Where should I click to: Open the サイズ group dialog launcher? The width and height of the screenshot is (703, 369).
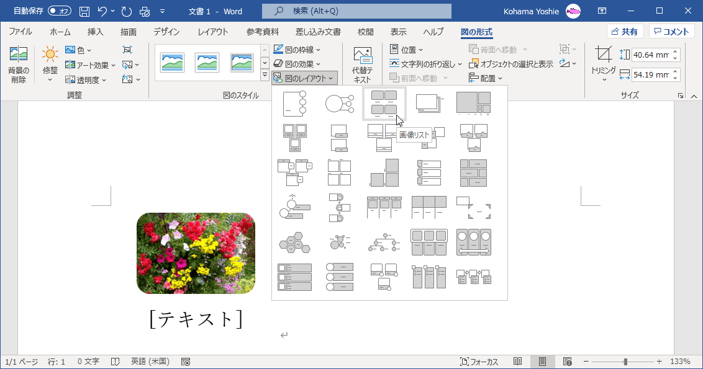[681, 96]
